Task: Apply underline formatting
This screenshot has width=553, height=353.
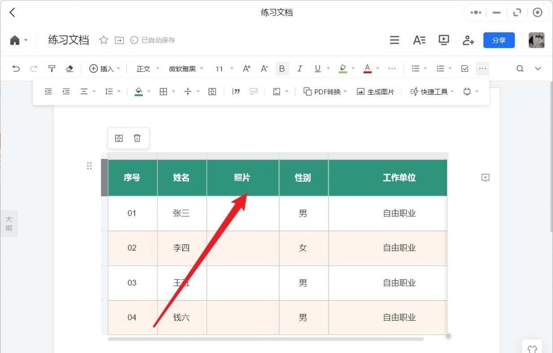Action: [316, 68]
